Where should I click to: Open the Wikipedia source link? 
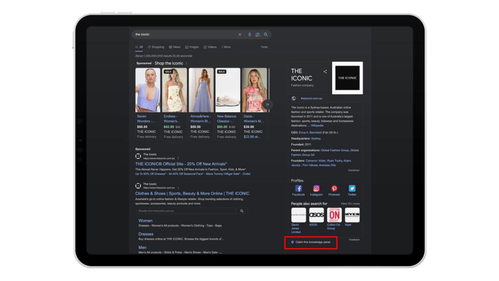[317, 126]
